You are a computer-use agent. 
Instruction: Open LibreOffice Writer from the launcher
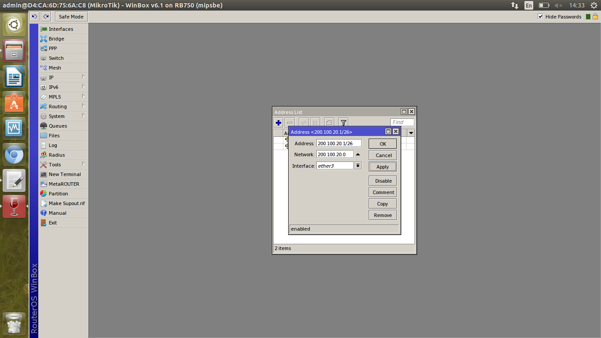[14, 77]
